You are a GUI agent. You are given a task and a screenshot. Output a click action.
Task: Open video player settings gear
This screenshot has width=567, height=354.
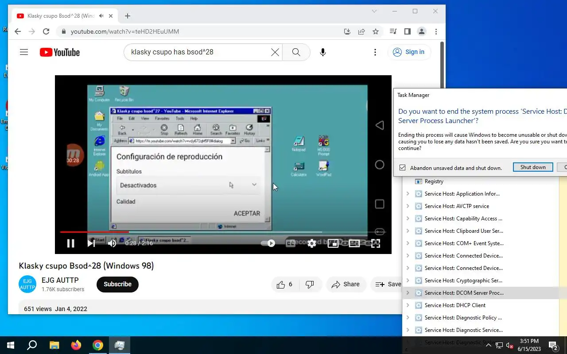[312, 243]
